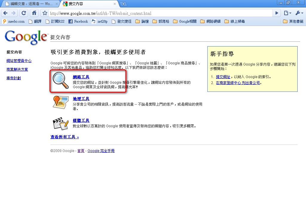Minimize the browser window
306x220 pixels.
pos(281,3)
